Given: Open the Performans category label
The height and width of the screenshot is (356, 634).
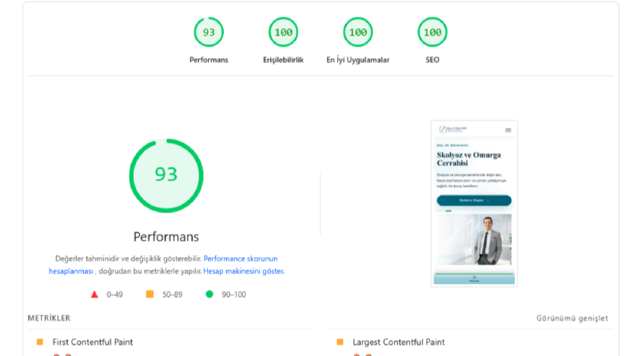Looking at the screenshot, I should pyautogui.click(x=209, y=60).
